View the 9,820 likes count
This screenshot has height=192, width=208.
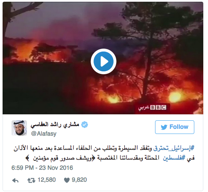[79, 180]
